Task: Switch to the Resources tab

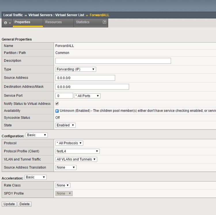Action: [x=54, y=22]
